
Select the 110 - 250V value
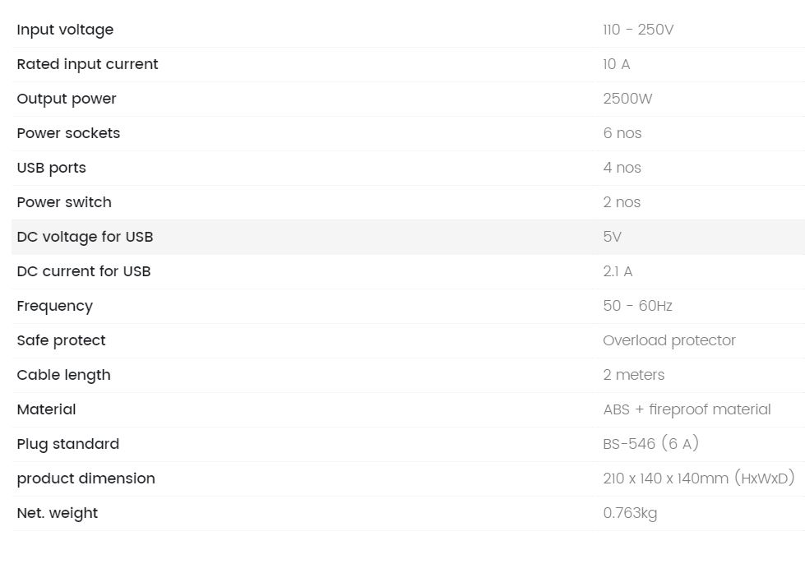638,30
